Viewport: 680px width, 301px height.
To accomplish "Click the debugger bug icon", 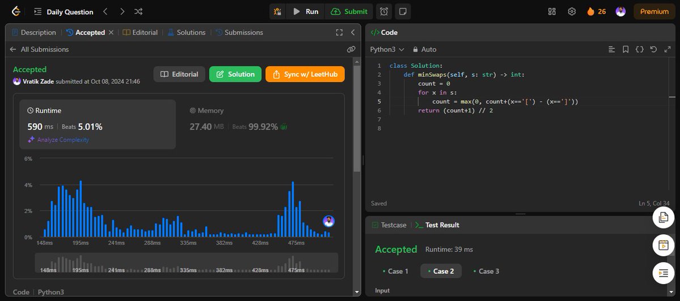I will (277, 11).
